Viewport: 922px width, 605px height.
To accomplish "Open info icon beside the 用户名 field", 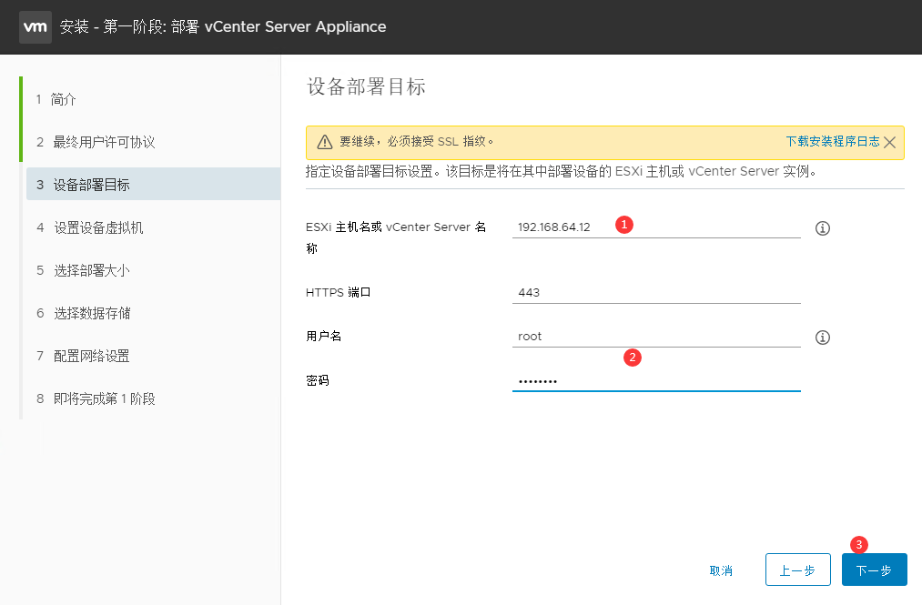I will tap(823, 338).
